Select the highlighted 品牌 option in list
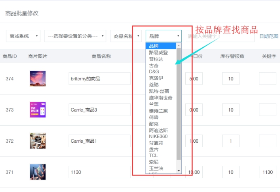The image size is (280, 192). click(x=161, y=46)
